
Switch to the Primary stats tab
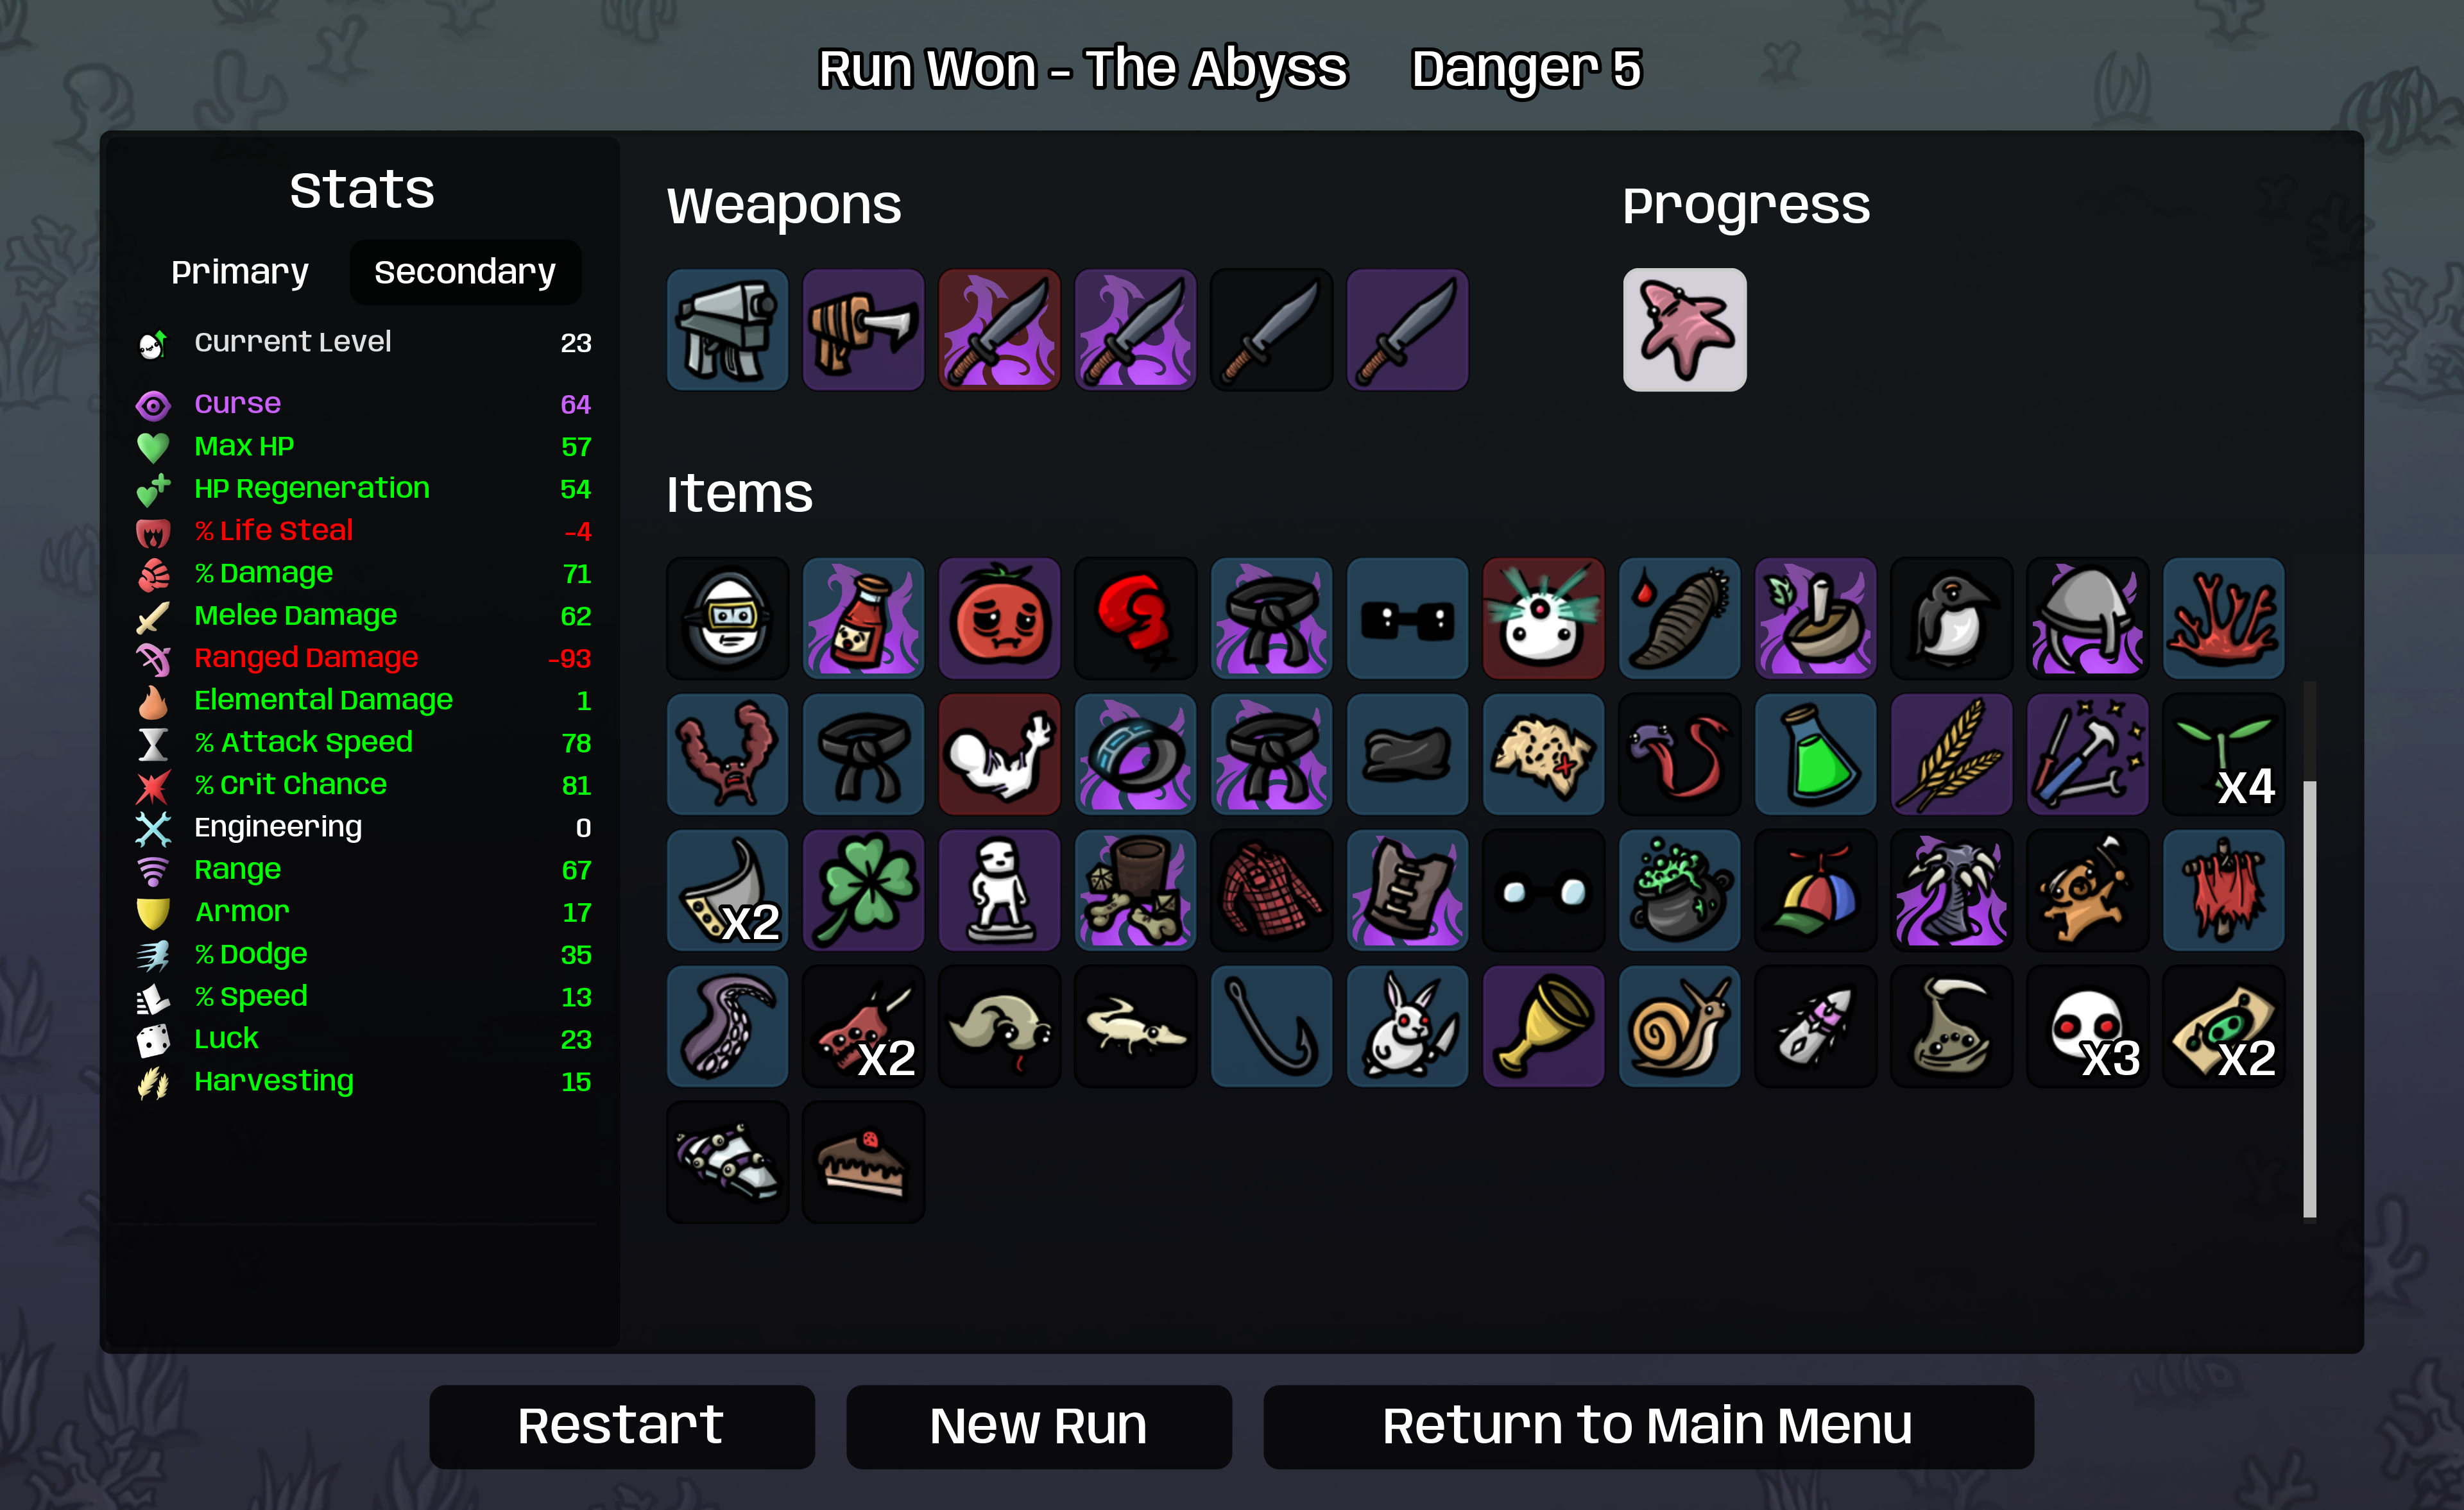pyautogui.click(x=240, y=272)
